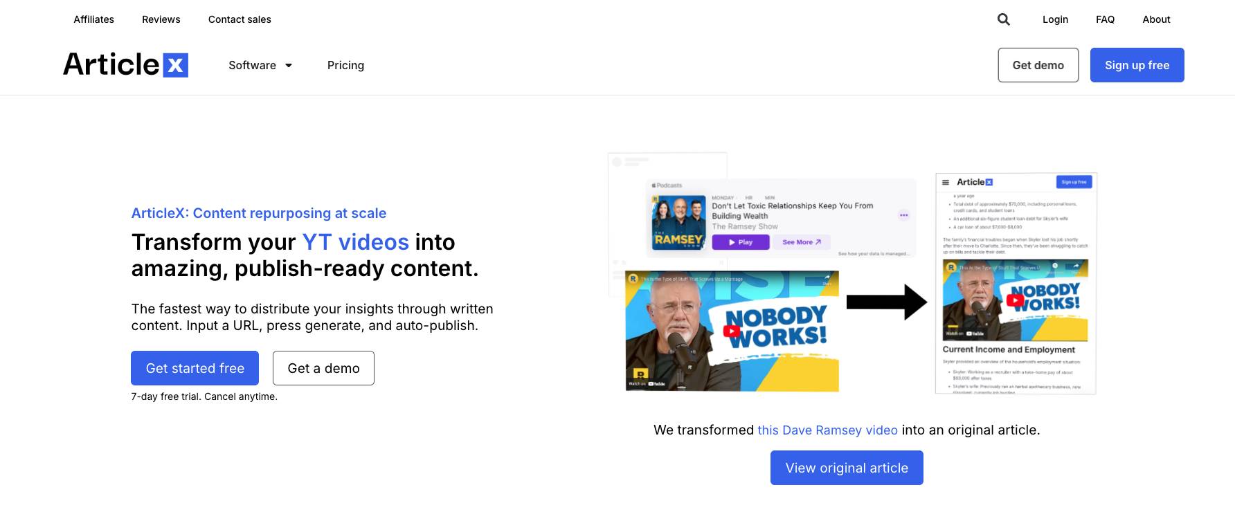Screen dimensions: 1235x530
Task: Click the hero video-to-article illustration
Action: pyautogui.click(x=852, y=273)
